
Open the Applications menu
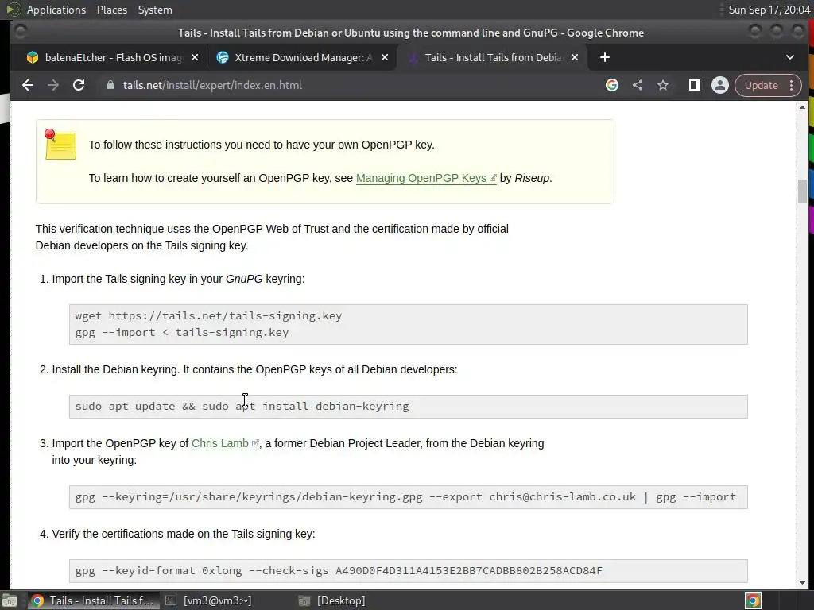[x=56, y=10]
